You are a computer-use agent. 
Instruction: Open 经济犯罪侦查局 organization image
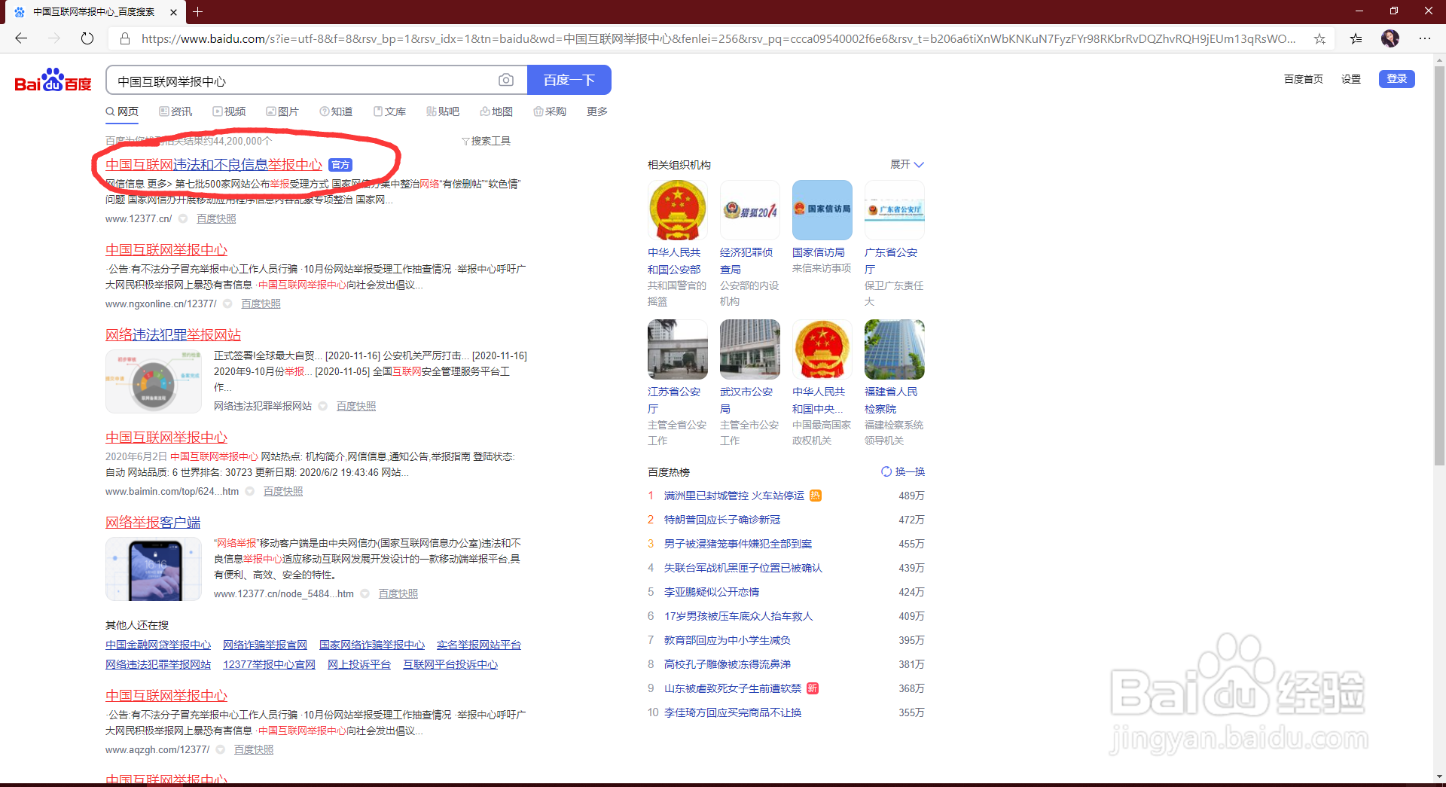(750, 210)
